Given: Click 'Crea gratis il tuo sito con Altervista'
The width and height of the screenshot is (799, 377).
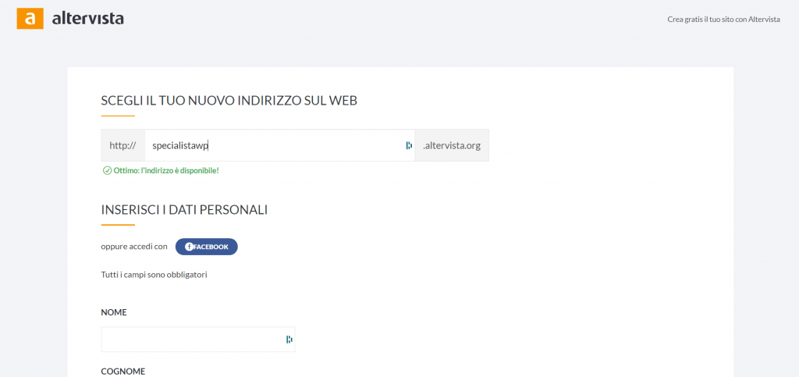Looking at the screenshot, I should [723, 20].
